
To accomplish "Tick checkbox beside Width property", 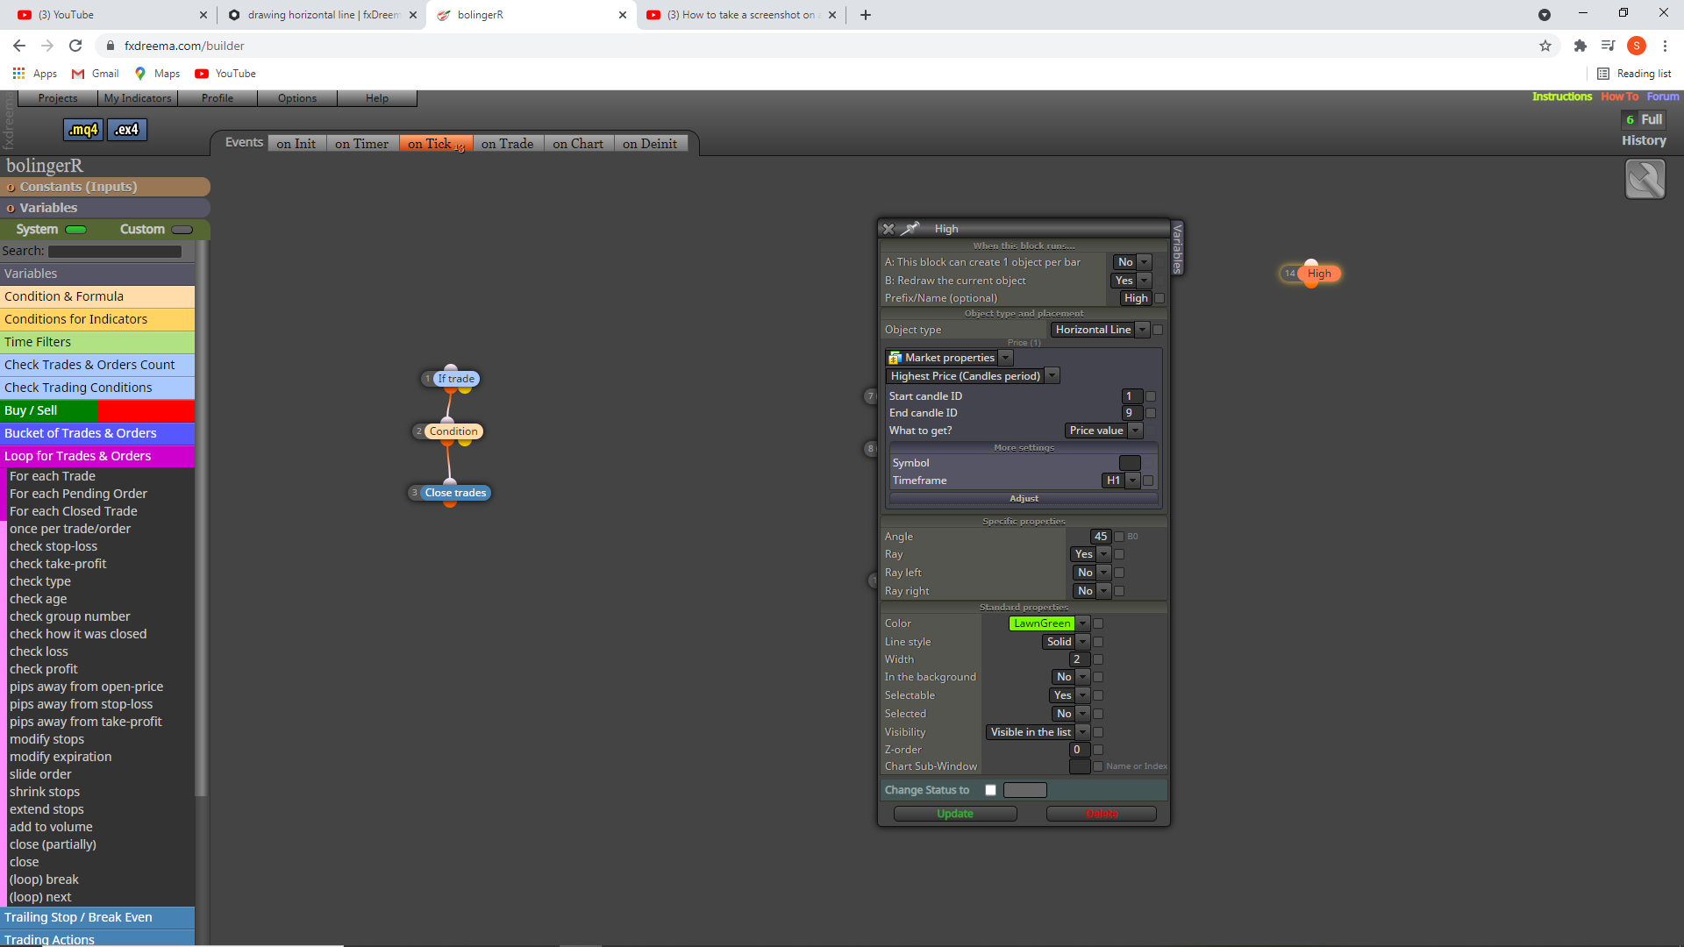I will point(1098,659).
